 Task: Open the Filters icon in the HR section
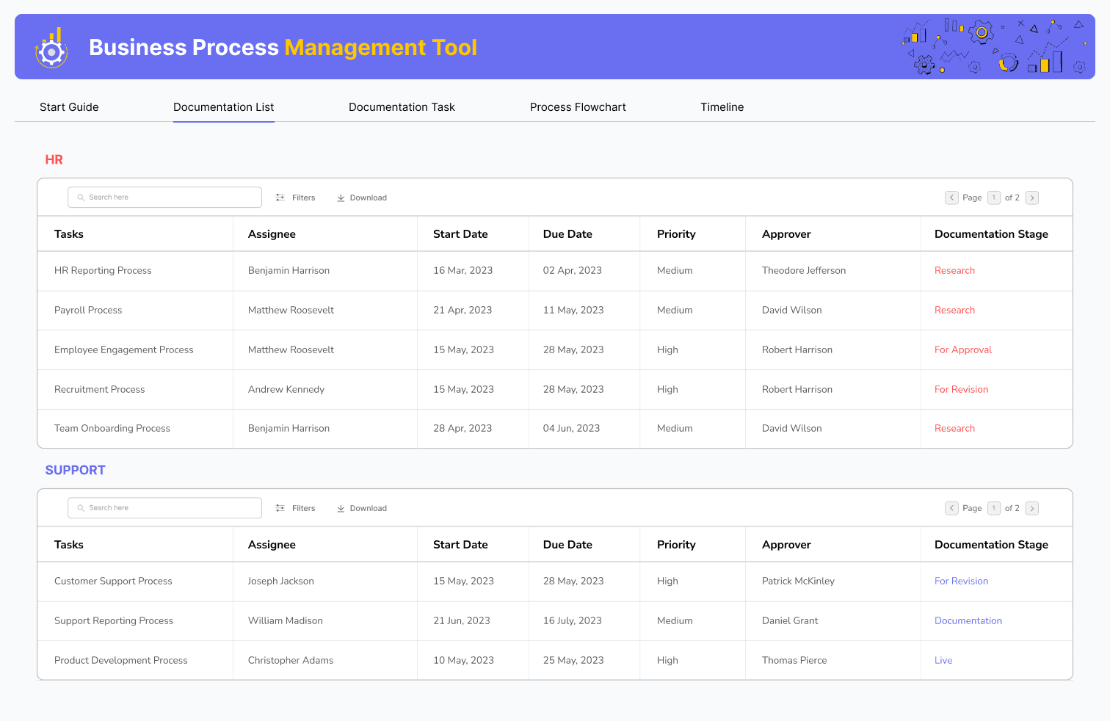click(x=280, y=198)
